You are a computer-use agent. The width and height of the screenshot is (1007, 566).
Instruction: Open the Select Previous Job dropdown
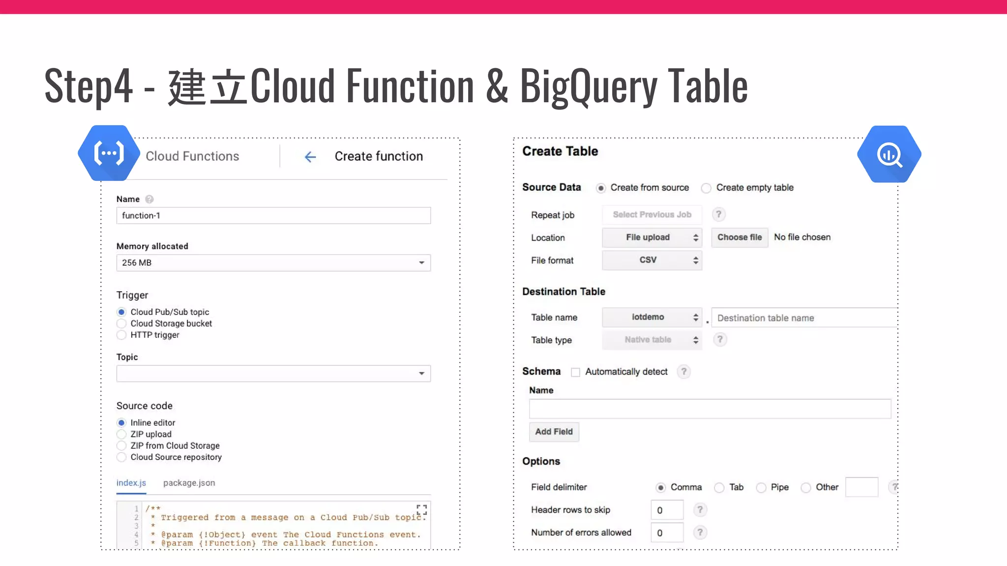click(x=652, y=215)
